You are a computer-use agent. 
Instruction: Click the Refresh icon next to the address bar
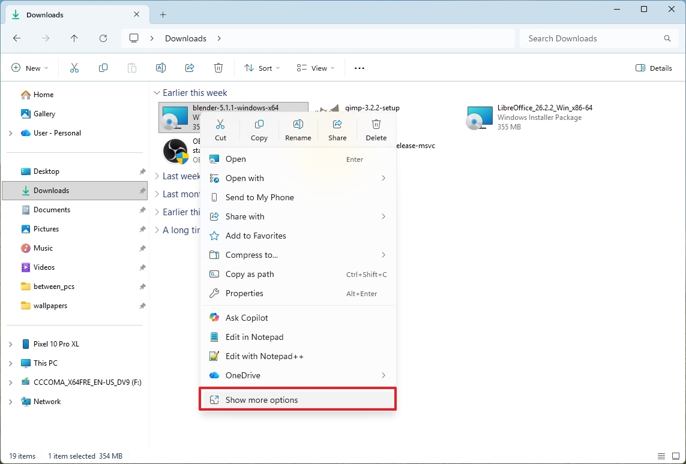coord(103,38)
